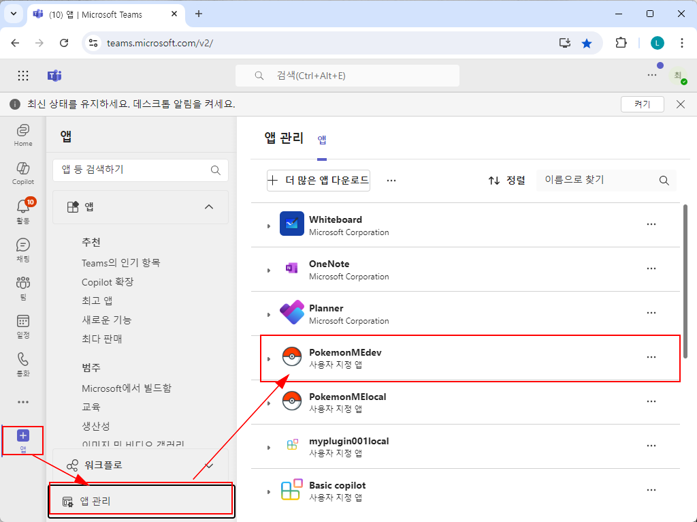
Task: Click the install app icon in address bar
Action: (x=565, y=43)
